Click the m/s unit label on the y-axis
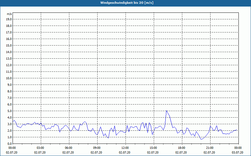 tap(9, 14)
